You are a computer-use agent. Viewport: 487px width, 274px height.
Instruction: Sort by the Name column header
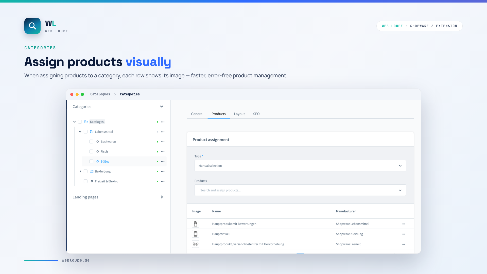pos(216,211)
